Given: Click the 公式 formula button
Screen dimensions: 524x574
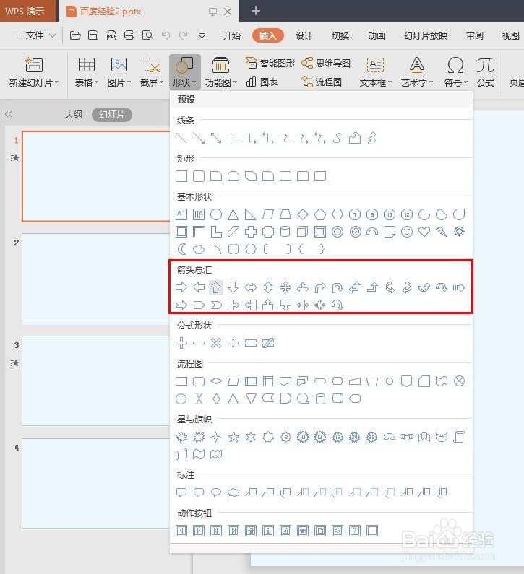Looking at the screenshot, I should (x=486, y=72).
